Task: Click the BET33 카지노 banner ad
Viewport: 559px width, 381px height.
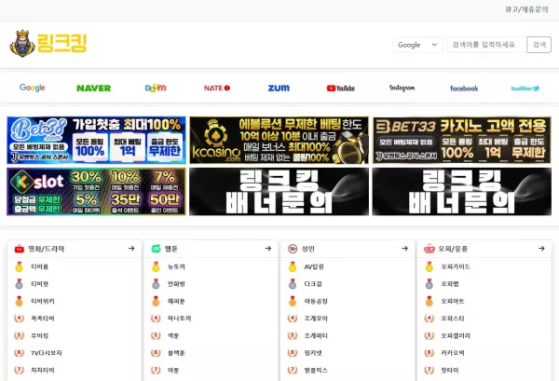Action: tap(462, 140)
